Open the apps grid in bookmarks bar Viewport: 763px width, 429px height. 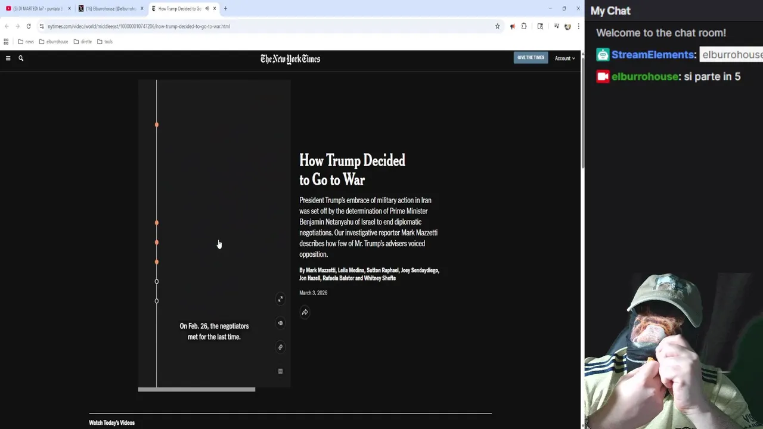6,42
